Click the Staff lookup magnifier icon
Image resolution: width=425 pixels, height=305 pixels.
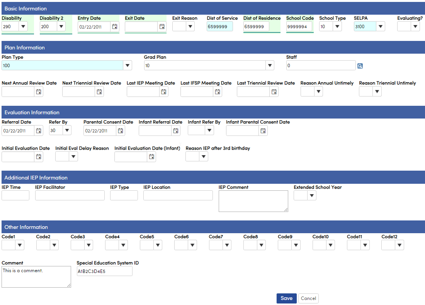pos(360,65)
